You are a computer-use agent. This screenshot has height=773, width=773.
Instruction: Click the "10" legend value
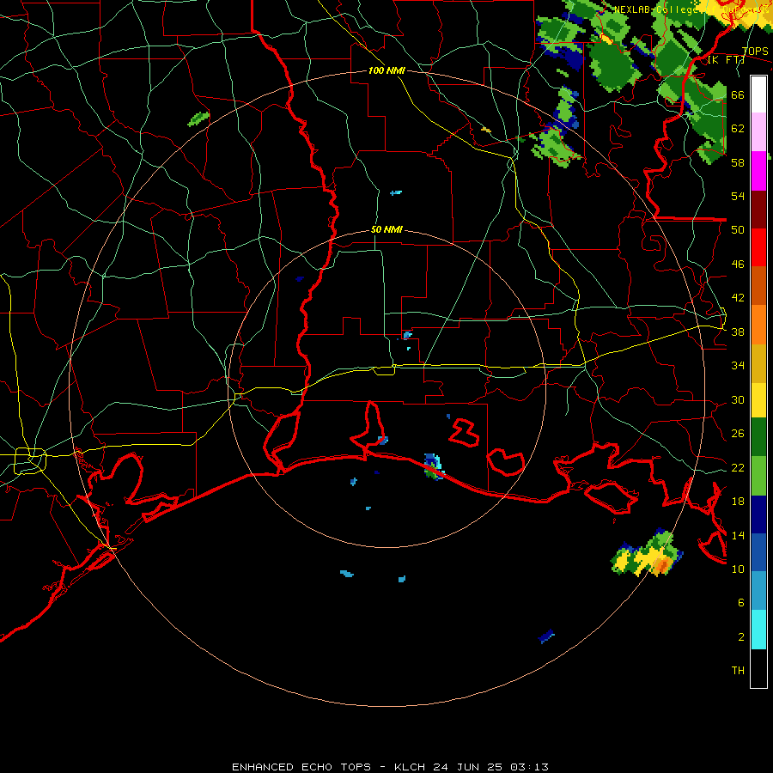[x=738, y=569]
